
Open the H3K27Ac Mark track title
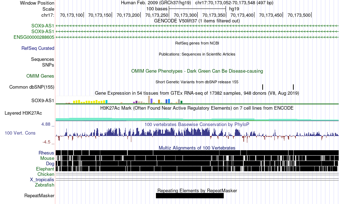click(197, 108)
